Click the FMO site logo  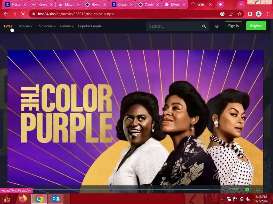click(8, 26)
